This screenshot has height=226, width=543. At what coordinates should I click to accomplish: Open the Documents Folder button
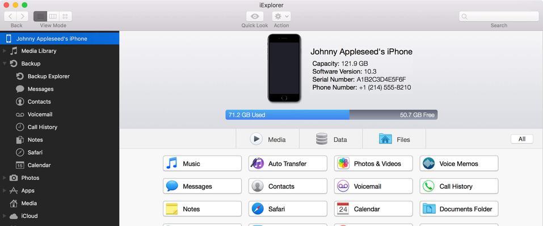[x=459, y=209]
